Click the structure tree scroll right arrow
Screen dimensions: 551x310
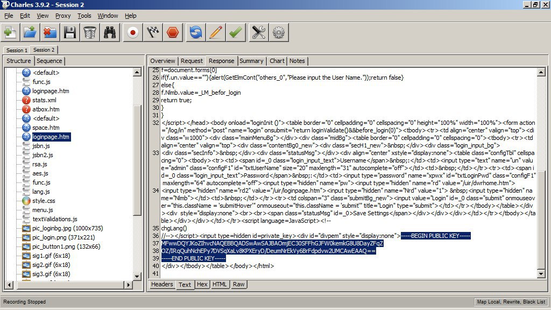point(129,285)
